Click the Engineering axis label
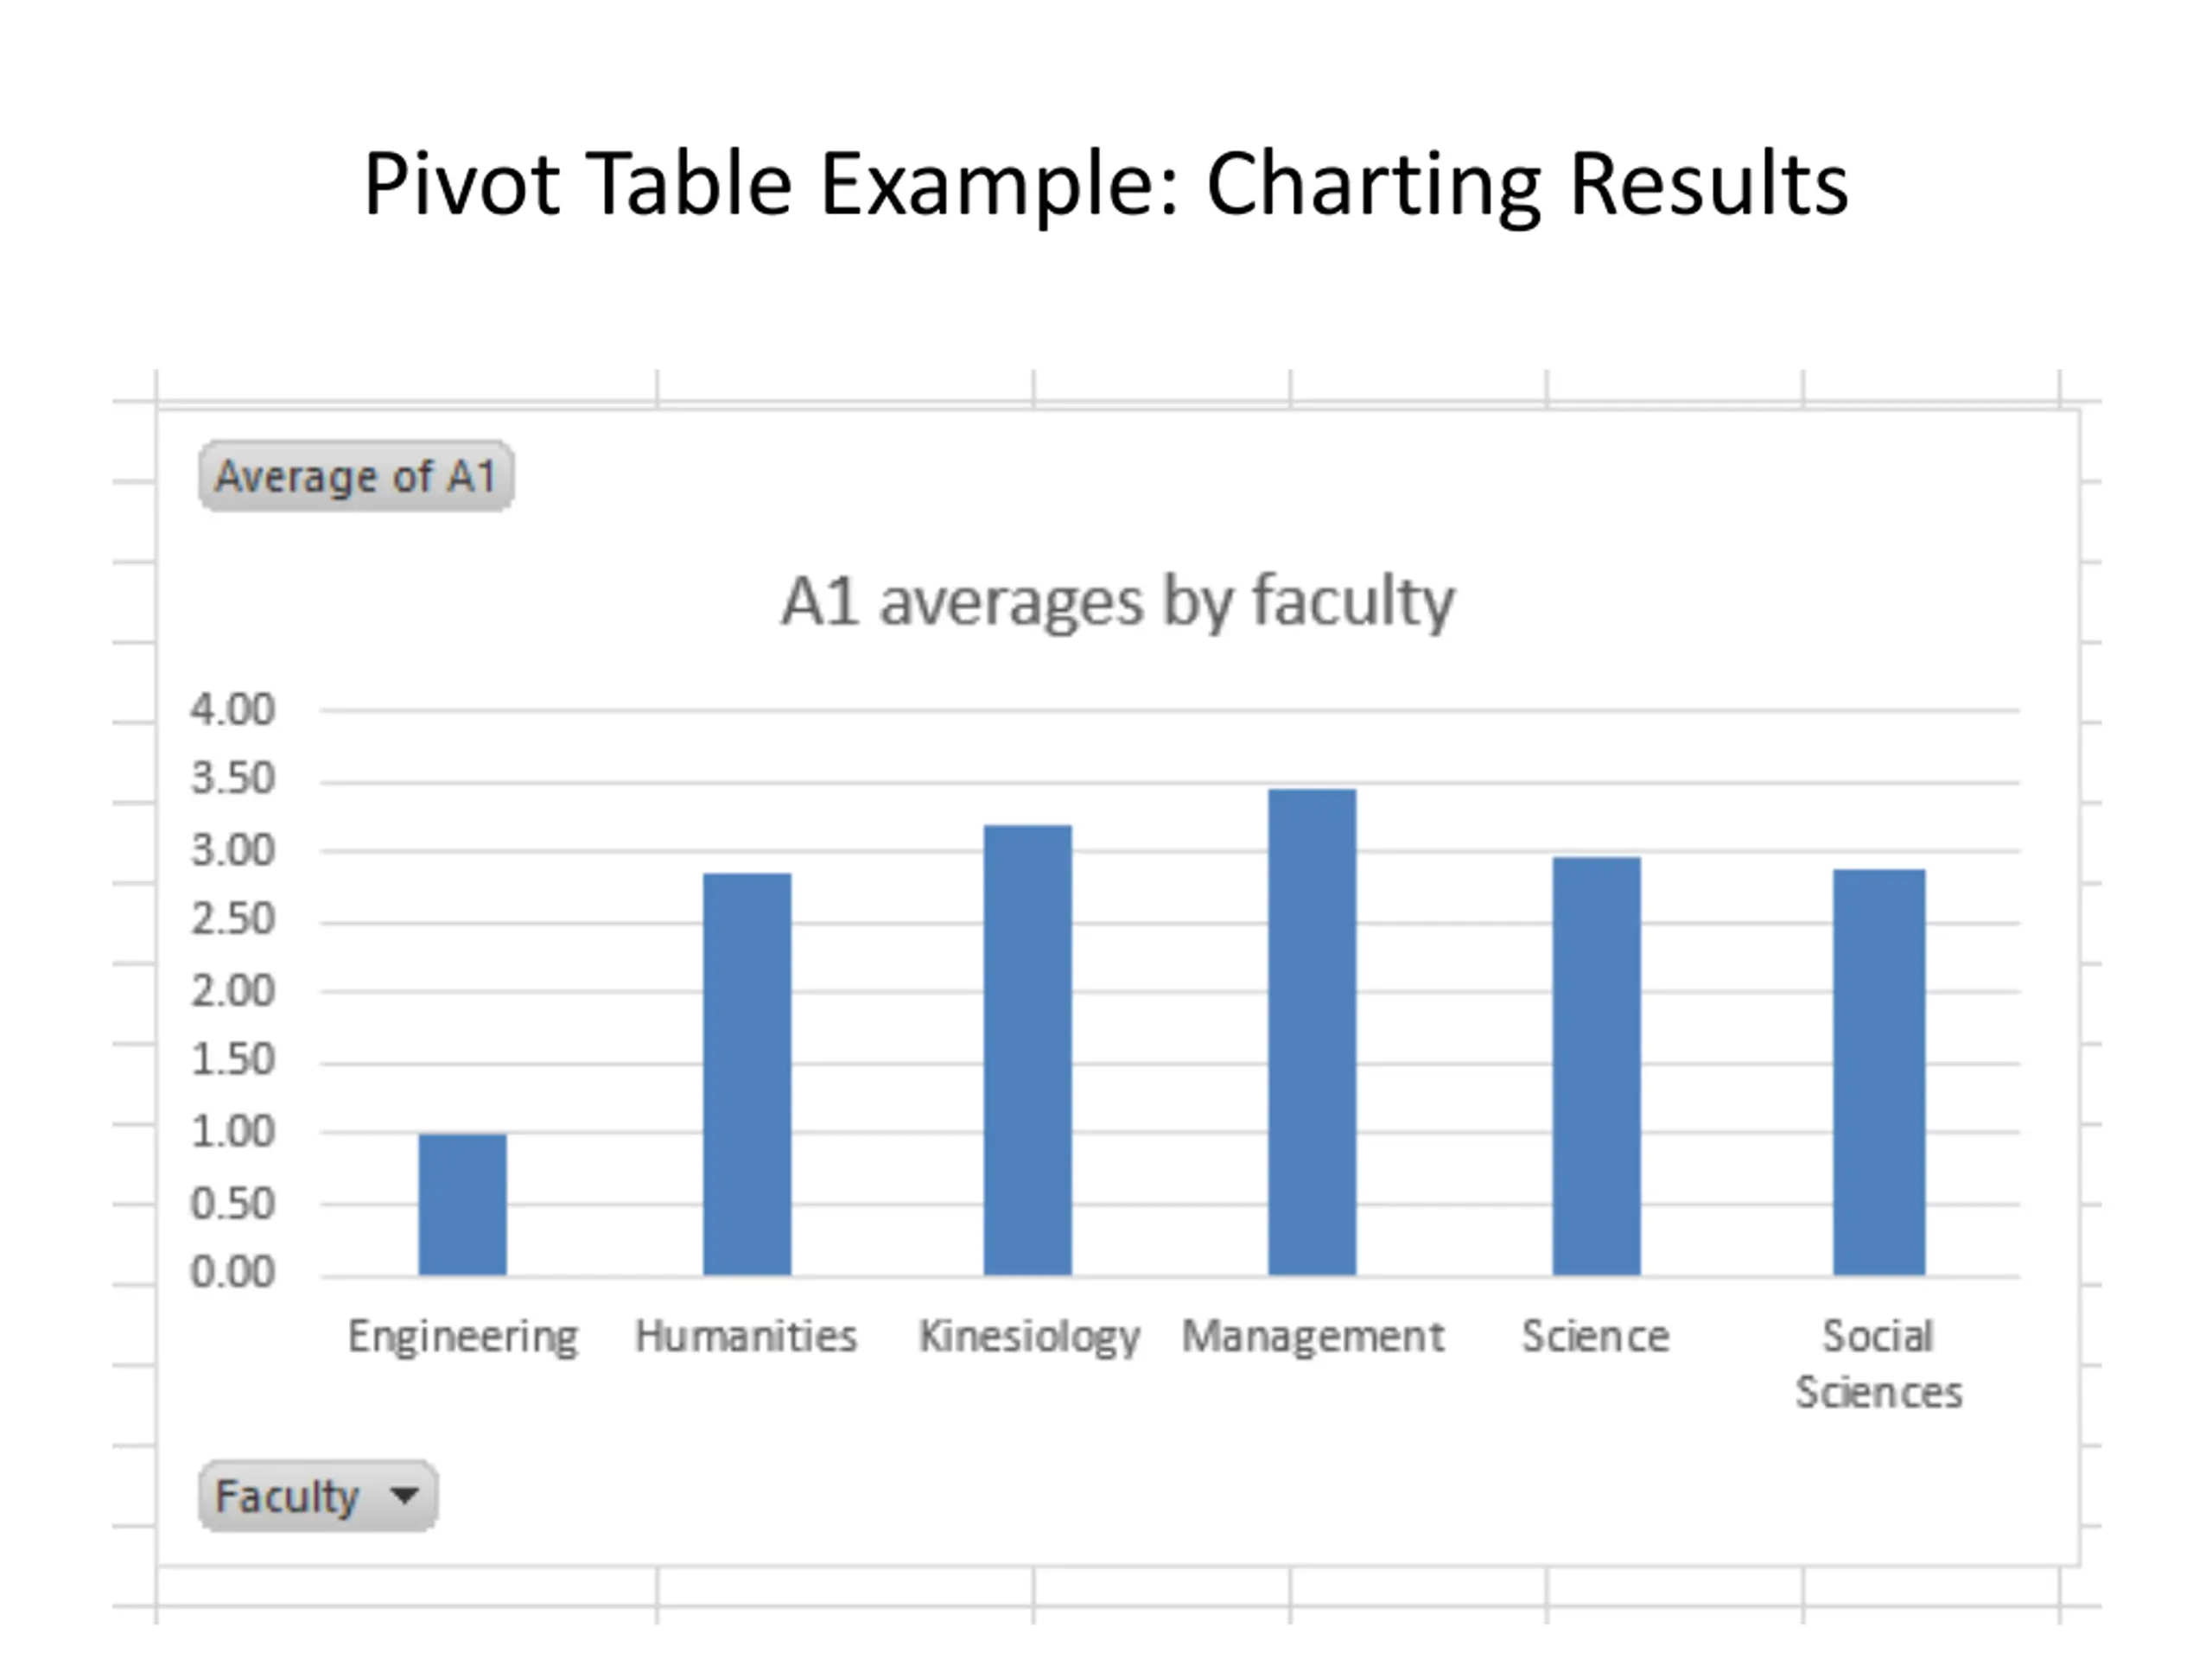This screenshot has width=2212, height=1659. click(x=463, y=1337)
